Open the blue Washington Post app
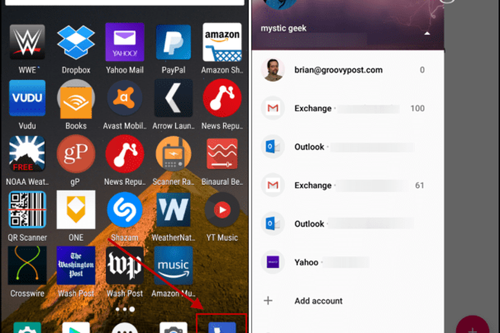500x333 pixels. 76,266
